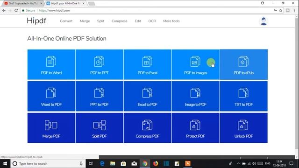Open the PDF to Images tool
The image size is (299, 168).
pyautogui.click(x=195, y=64)
